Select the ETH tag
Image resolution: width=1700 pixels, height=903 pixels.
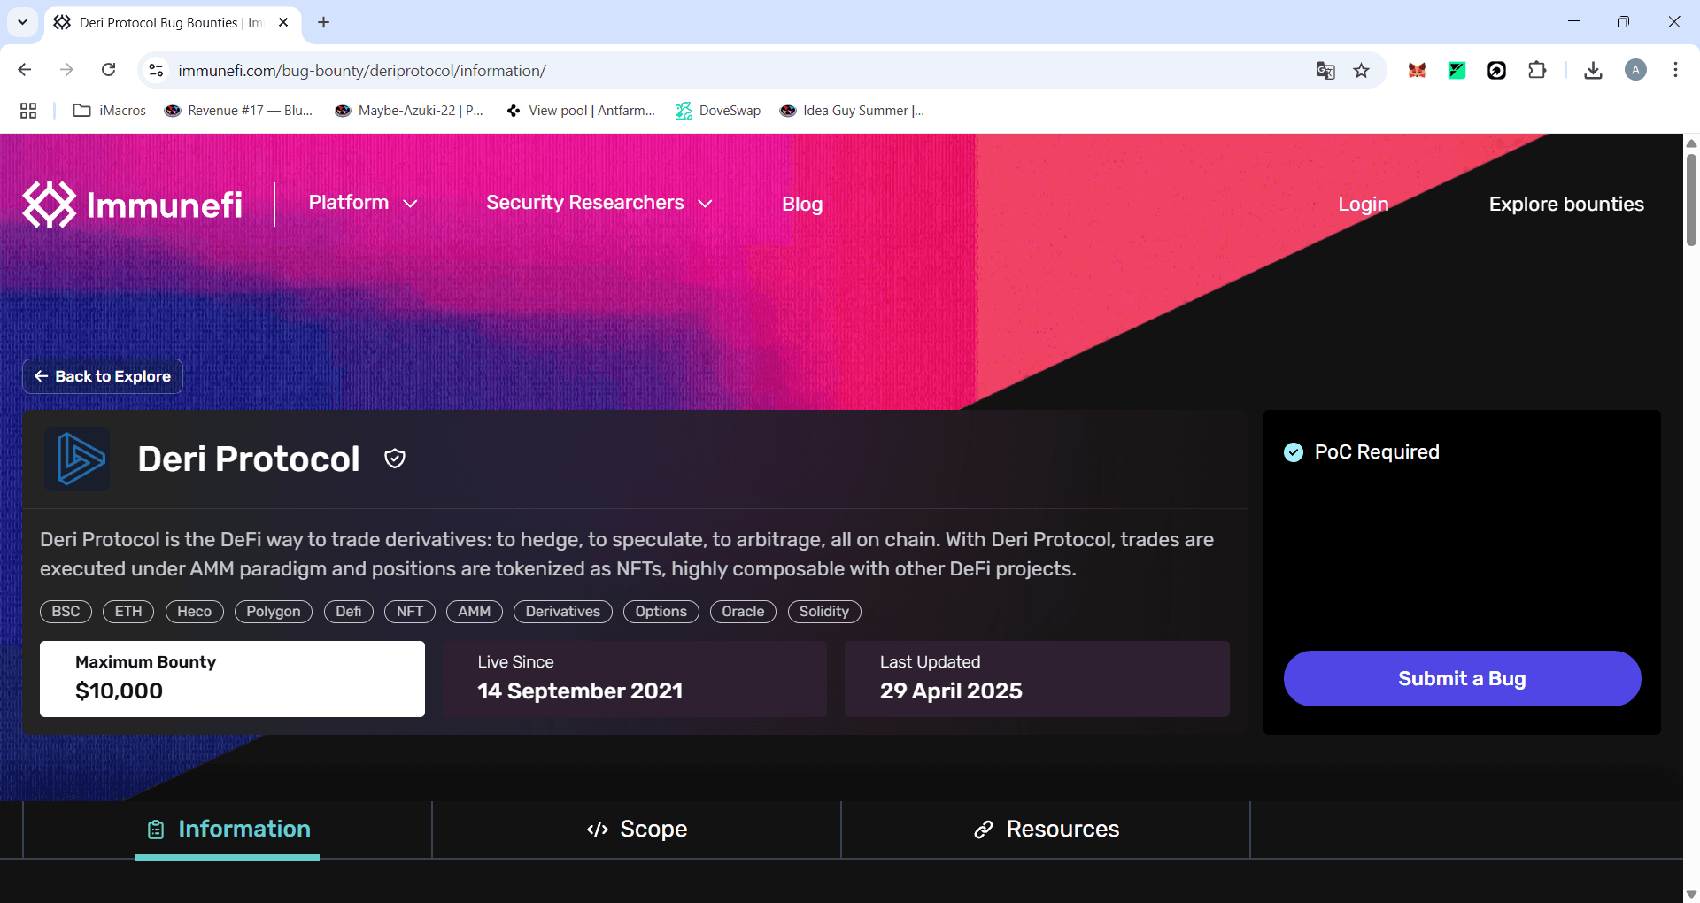(128, 612)
